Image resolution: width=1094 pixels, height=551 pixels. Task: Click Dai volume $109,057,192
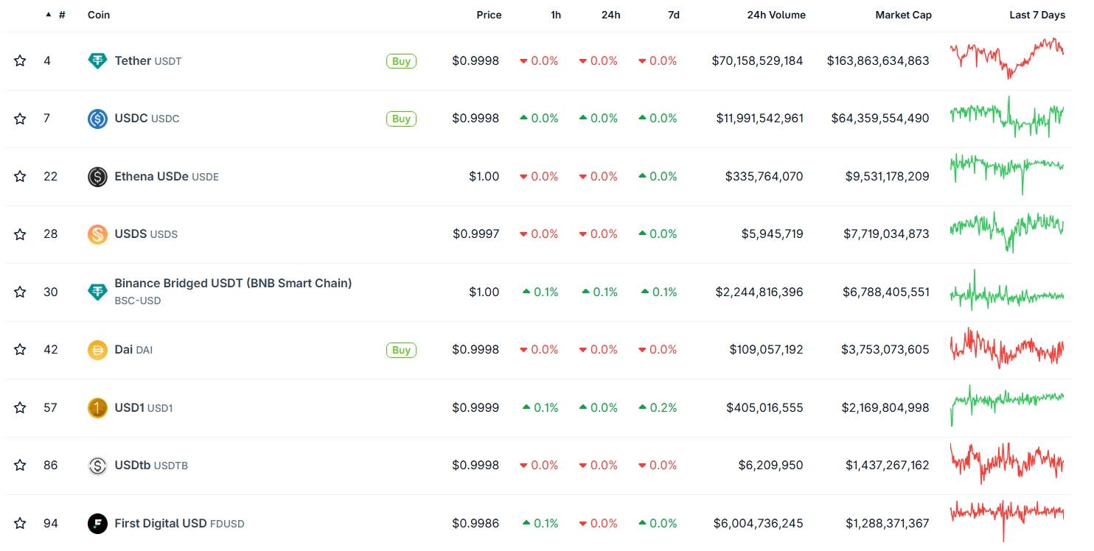point(767,350)
